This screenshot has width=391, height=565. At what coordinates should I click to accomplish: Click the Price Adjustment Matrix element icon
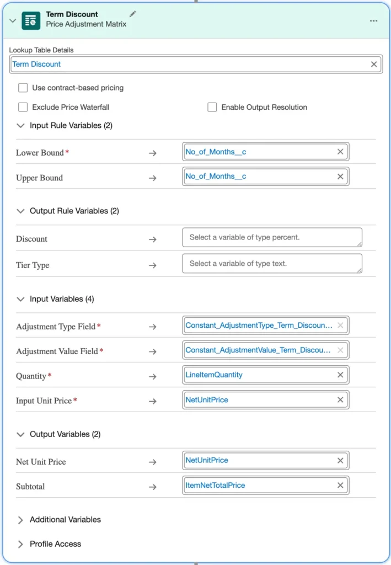click(31, 20)
